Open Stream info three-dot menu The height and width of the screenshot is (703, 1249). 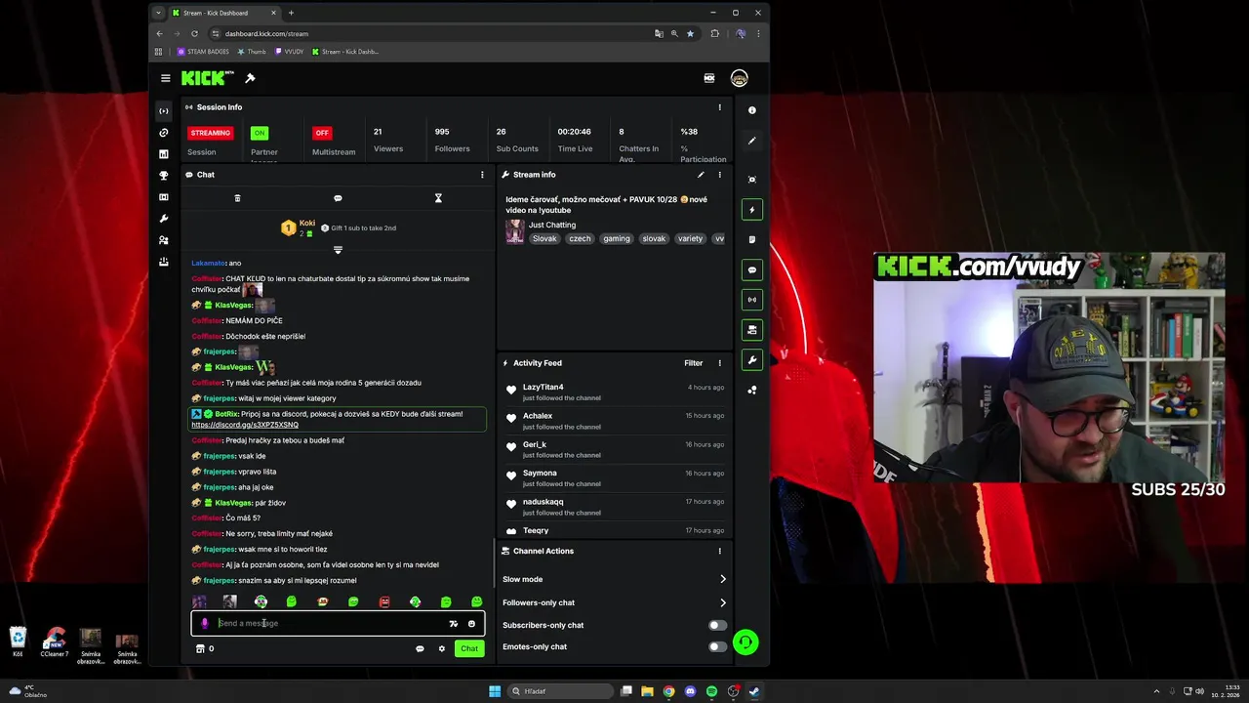tap(720, 175)
